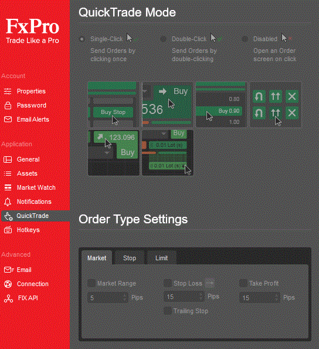Image resolution: width=319 pixels, height=349 pixels.
Task: Click the Notifications bell icon
Action: pos(8,202)
